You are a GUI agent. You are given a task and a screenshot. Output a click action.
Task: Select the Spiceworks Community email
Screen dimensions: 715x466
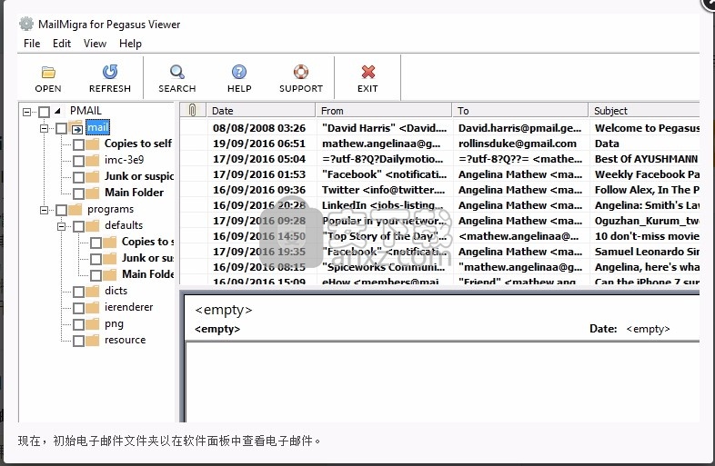[x=439, y=267]
